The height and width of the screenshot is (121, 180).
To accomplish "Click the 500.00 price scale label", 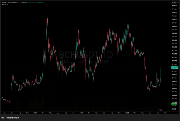I will click(174, 47).
